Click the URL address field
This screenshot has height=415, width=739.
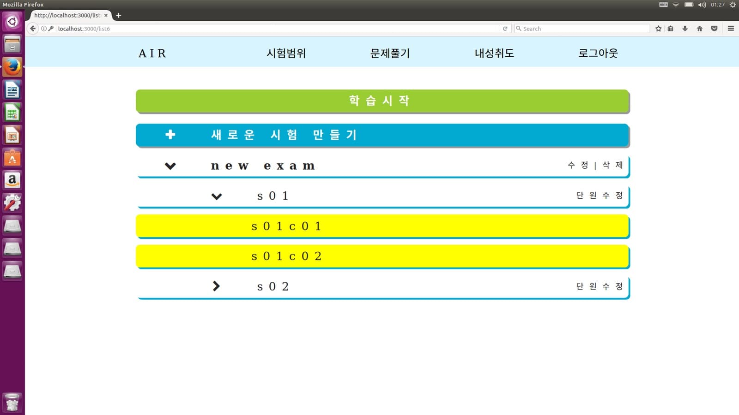tap(277, 29)
